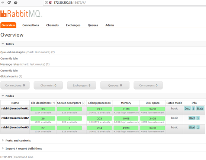The image size is (206, 160).
Task: Switch to the Overview tab
Action: coord(8,25)
